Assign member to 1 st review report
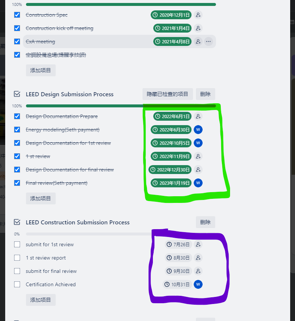The image size is (295, 321). 198,258
